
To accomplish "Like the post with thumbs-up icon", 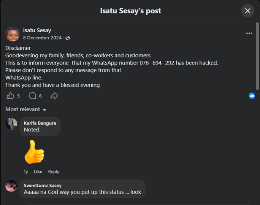I will [10, 96].
